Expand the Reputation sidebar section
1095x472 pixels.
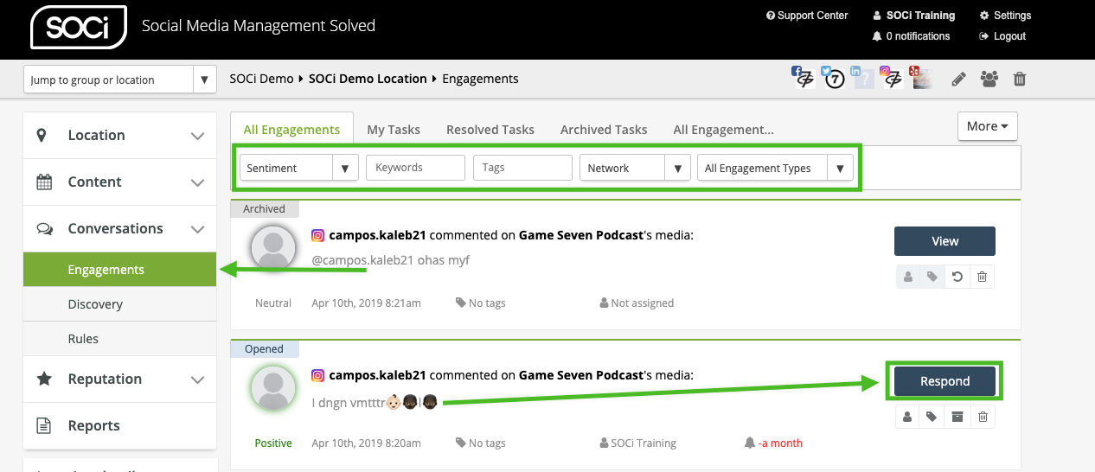click(119, 379)
